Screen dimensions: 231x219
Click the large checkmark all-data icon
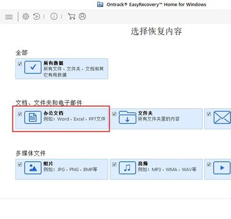33,67
